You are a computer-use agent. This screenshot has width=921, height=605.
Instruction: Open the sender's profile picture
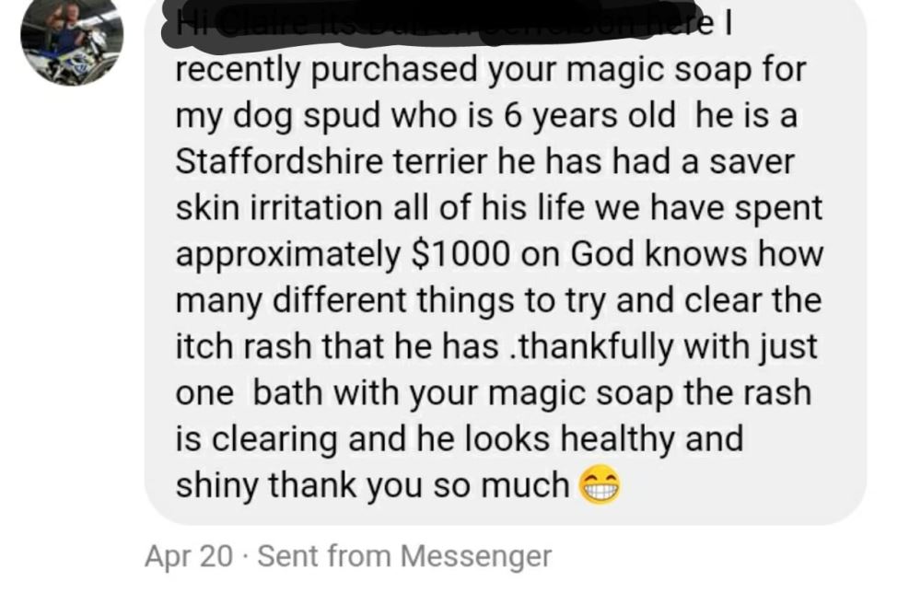[x=72, y=37]
